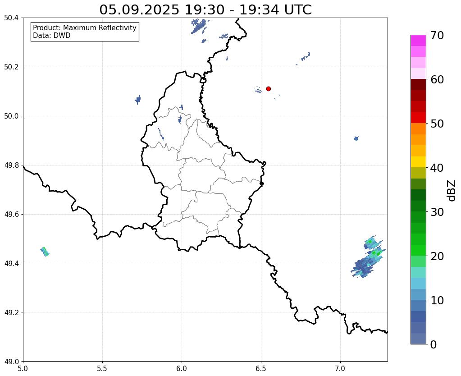Click the 'Product: Maximum Reflectivity' label
Image resolution: width=461 pixels, height=376 pixels.
[x=85, y=28]
